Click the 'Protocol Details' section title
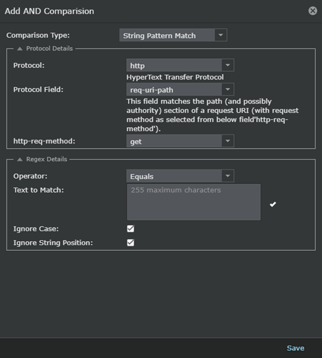322x358 pixels. point(49,48)
